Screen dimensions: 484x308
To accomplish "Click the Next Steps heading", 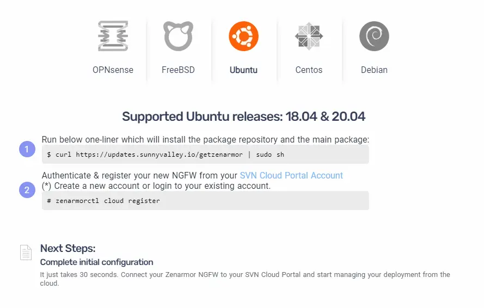I will point(68,248).
